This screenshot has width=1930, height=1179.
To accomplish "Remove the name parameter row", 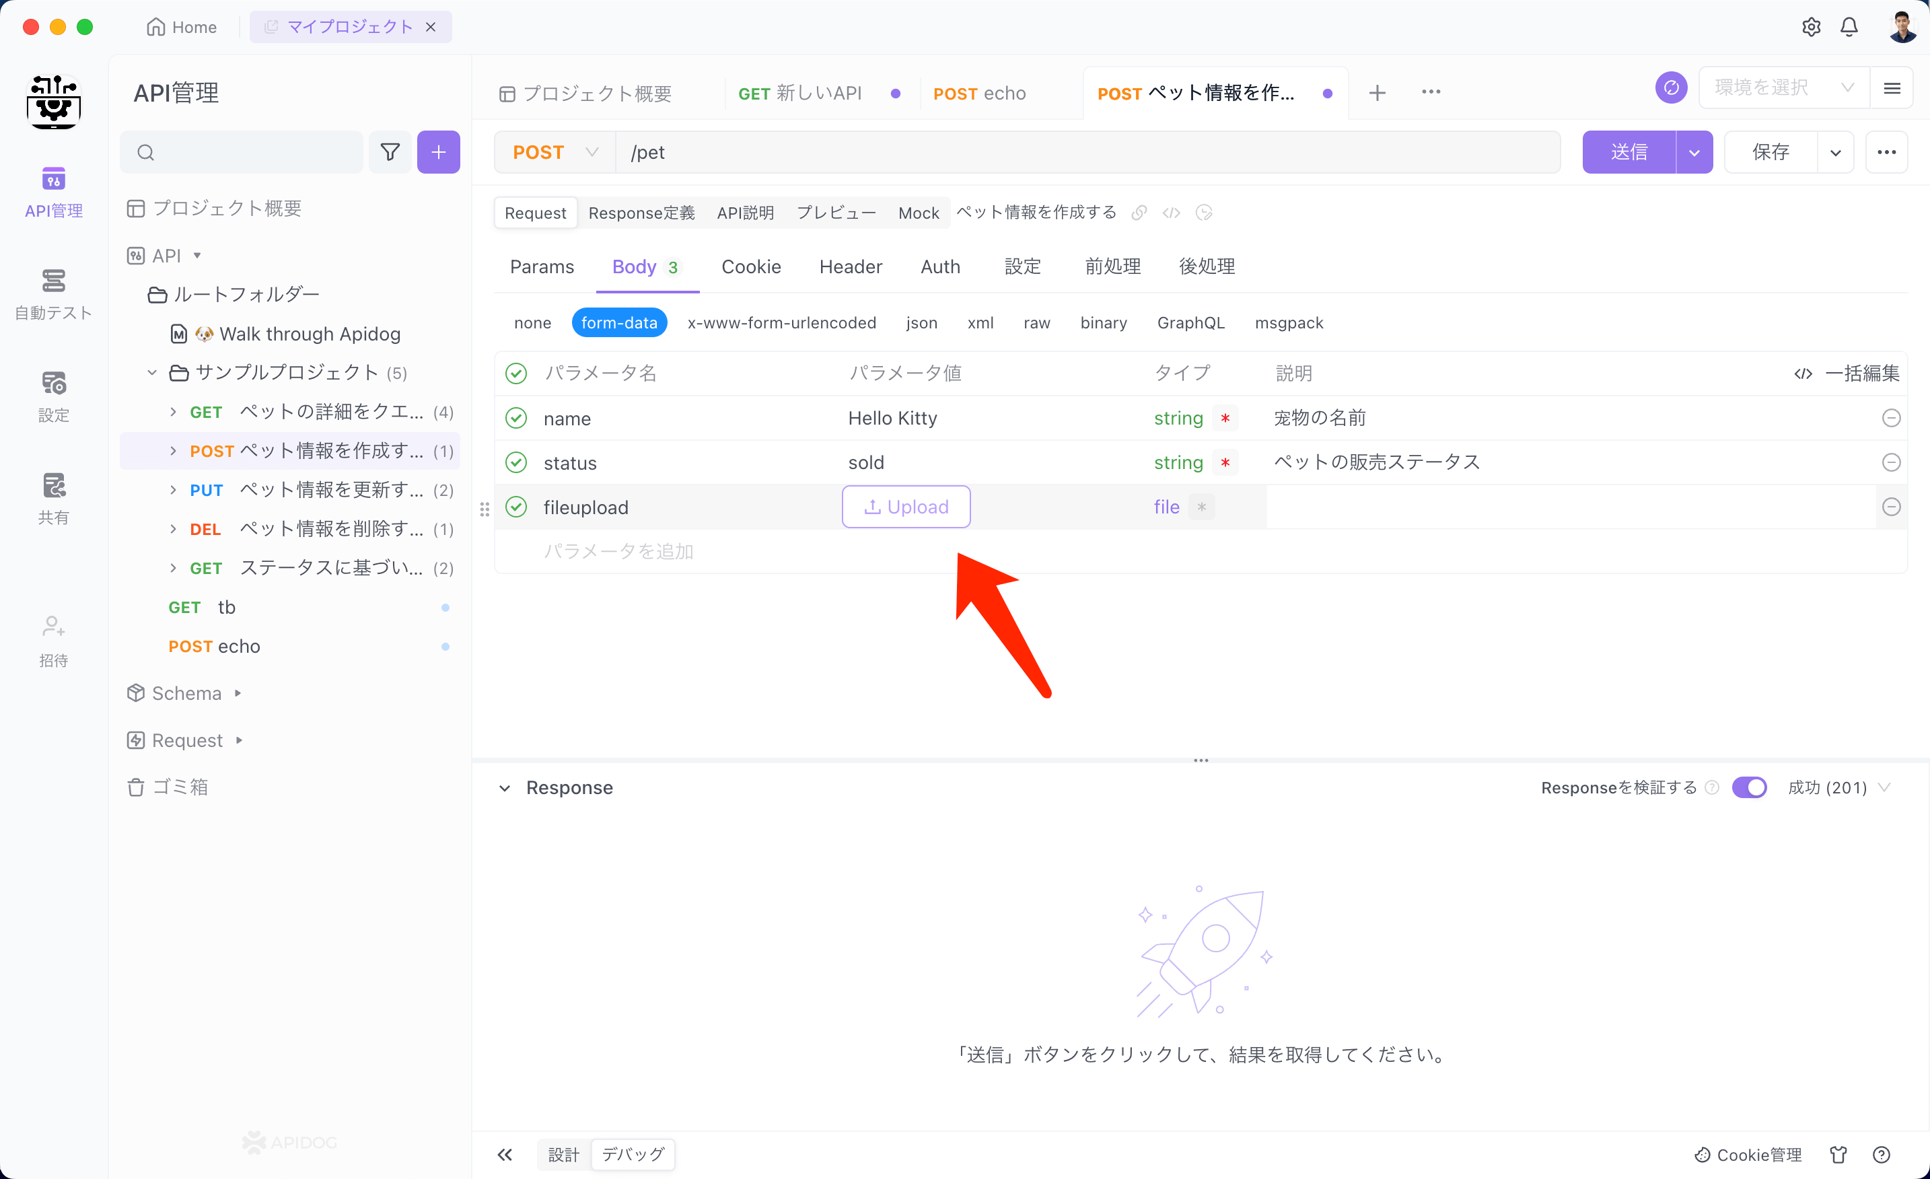I will pos(1891,419).
